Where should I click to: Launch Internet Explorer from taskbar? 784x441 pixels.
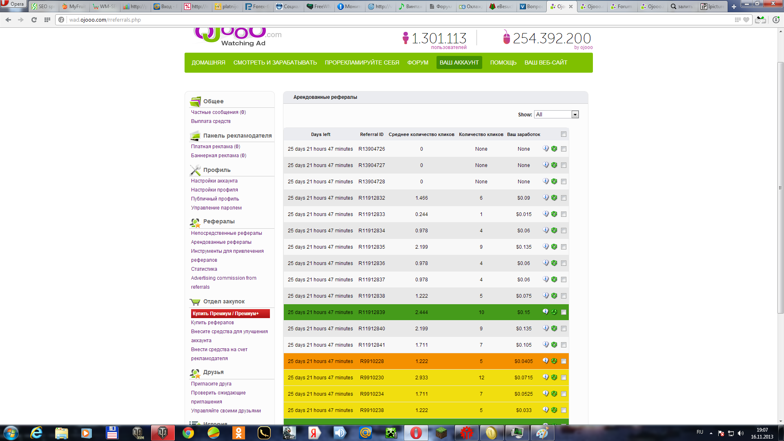[x=36, y=433]
